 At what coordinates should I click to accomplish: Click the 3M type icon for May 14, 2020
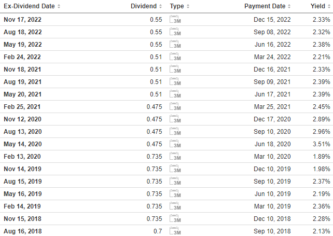pos(175,144)
